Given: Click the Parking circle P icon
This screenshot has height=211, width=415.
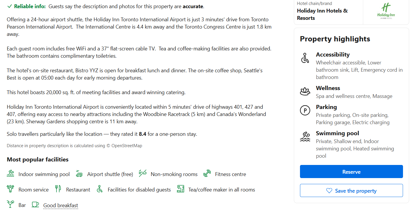Looking at the screenshot, I should tap(305, 111).
